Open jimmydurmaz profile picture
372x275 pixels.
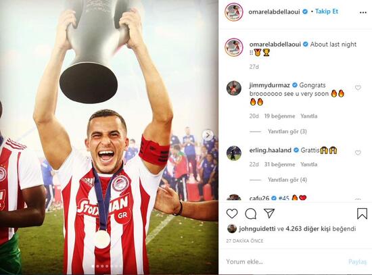click(234, 88)
